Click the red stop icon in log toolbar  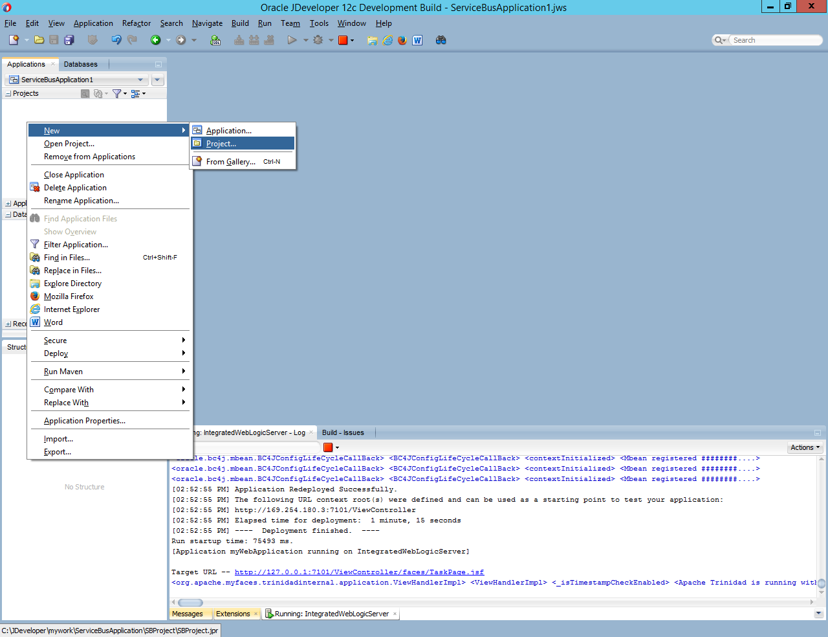328,447
